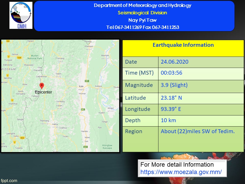Click the 'Cinkhua' label on the map
The width and height of the screenshot is (245, 184).
coord(63,128)
